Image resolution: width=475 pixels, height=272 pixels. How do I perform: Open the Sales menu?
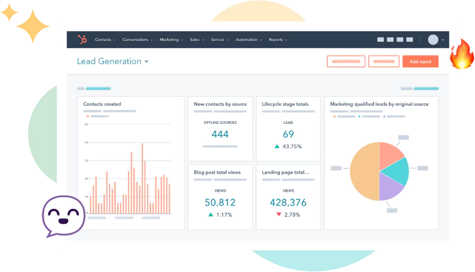point(197,40)
